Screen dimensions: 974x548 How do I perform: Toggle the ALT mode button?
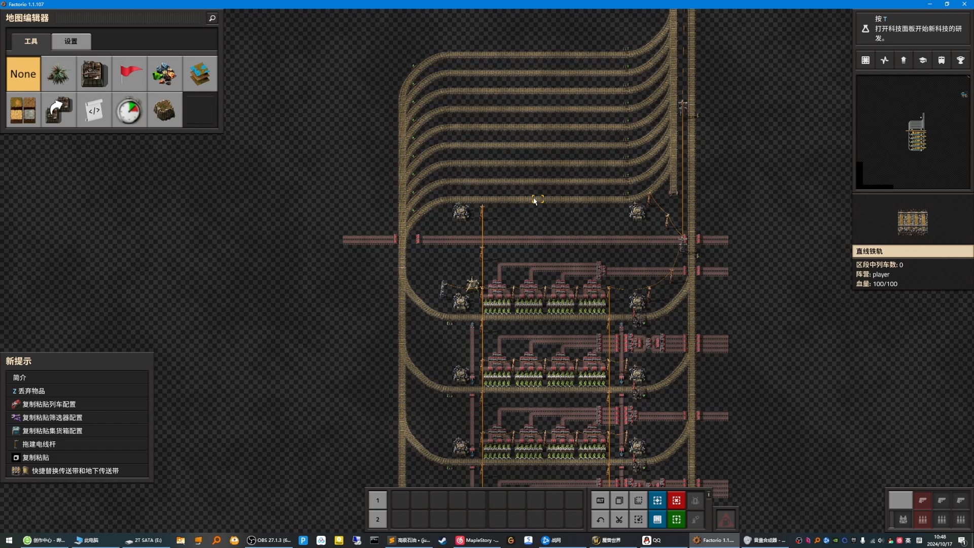tap(600, 501)
